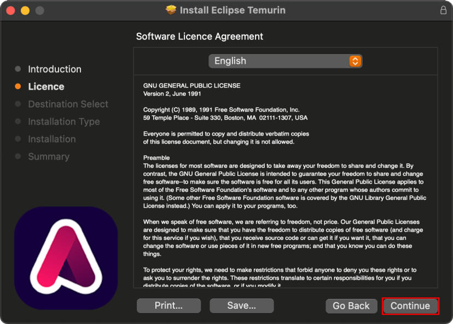Click the Adoptium logo image in the sidebar

click(x=66, y=258)
